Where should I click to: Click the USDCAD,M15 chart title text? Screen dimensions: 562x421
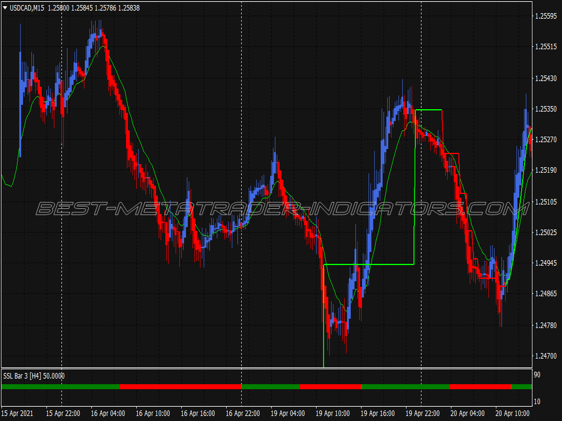[27, 7]
